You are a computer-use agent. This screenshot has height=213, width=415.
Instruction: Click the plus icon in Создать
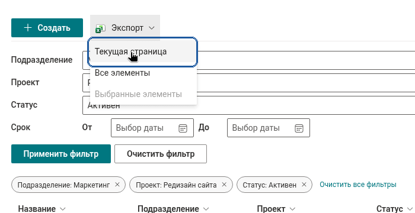click(28, 28)
